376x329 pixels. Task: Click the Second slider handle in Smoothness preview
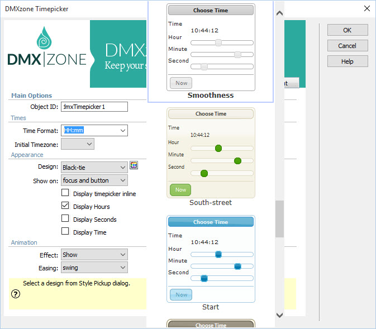coord(204,66)
